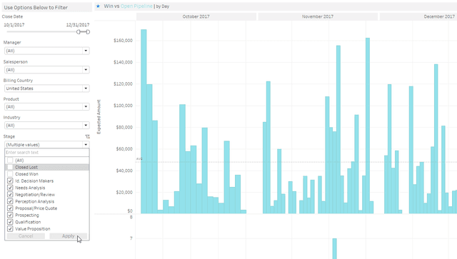Check the Closed Won checkbox
Viewport: 457px width, 259px height.
click(x=10, y=174)
